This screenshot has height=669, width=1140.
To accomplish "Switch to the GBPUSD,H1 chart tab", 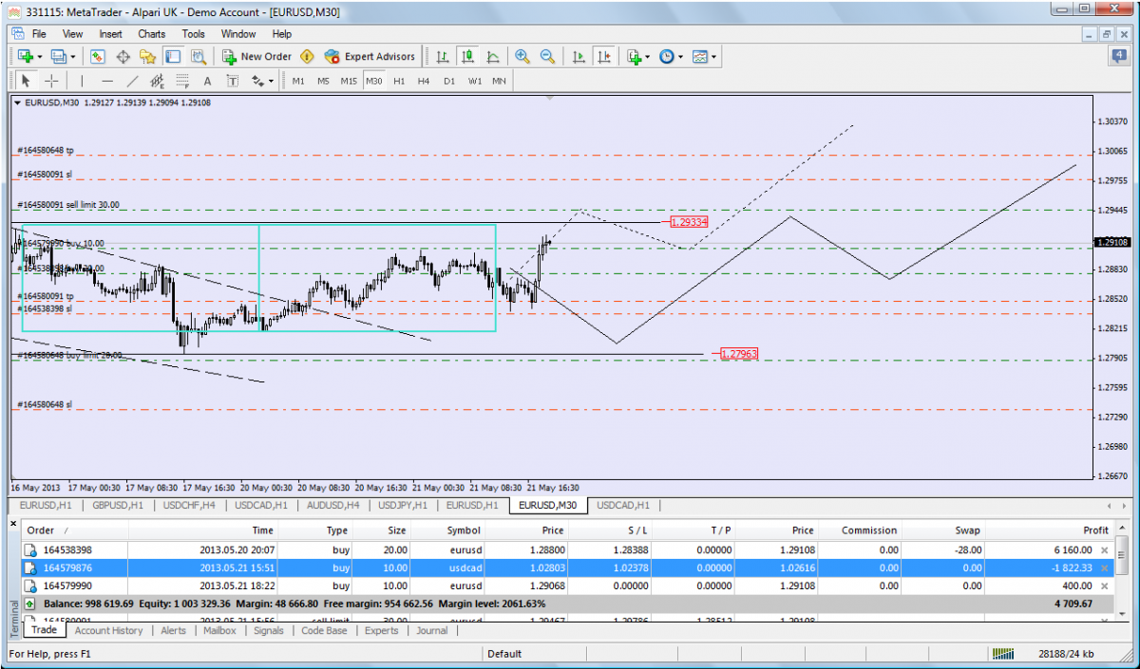I will coord(118,505).
